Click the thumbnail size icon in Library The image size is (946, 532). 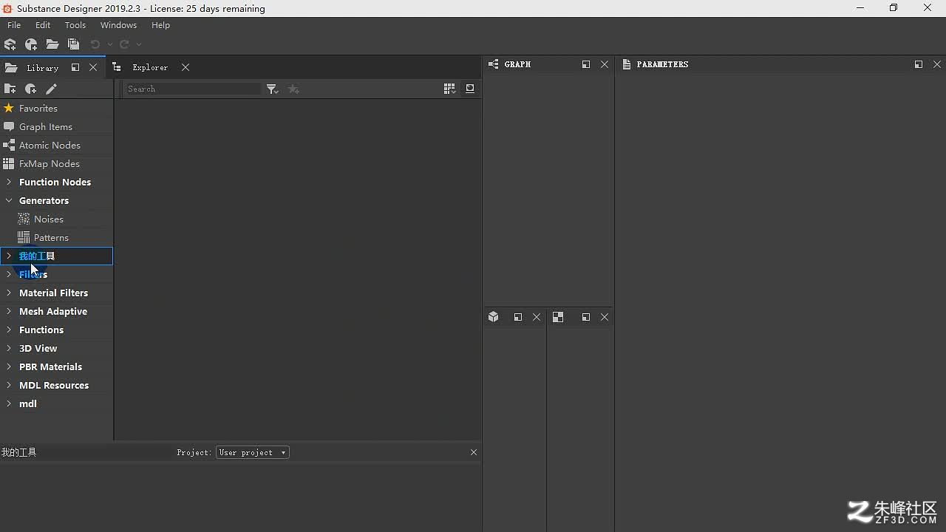[470, 89]
